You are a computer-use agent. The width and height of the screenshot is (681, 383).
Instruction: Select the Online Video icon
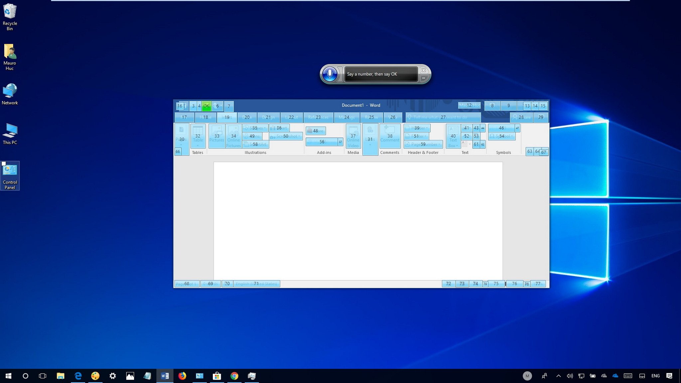[x=353, y=136]
